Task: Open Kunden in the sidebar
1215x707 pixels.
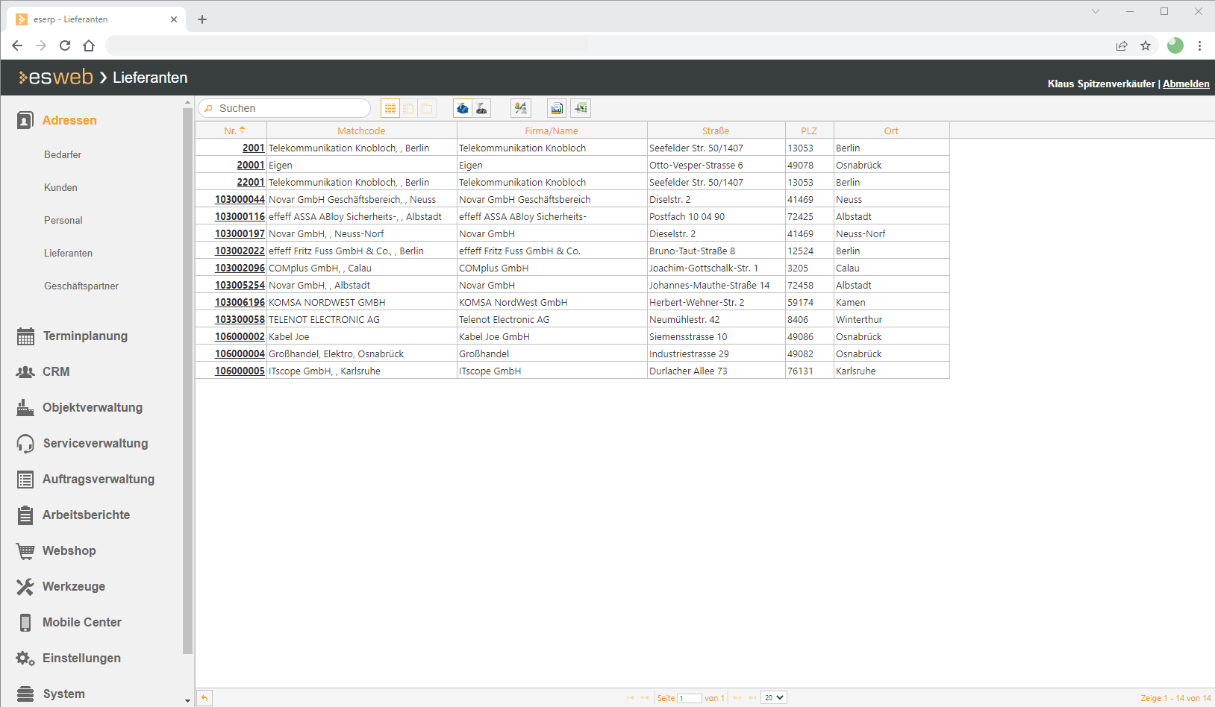Action: [x=60, y=187]
